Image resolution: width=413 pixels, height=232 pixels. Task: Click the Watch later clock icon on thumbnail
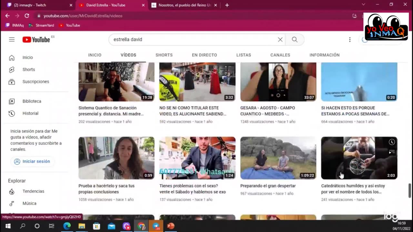pyautogui.click(x=391, y=142)
